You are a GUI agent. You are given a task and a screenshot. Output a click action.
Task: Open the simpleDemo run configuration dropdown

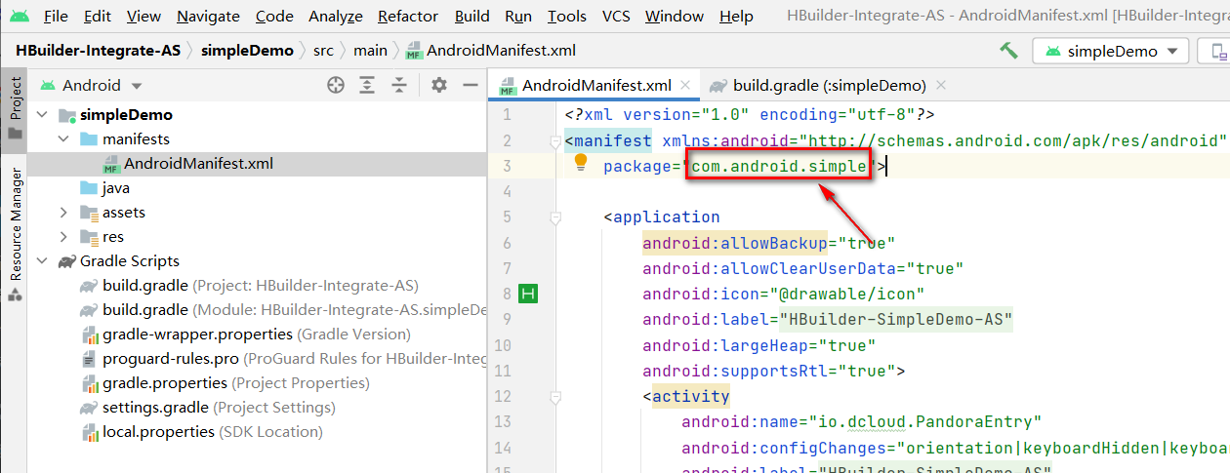pyautogui.click(x=1111, y=52)
